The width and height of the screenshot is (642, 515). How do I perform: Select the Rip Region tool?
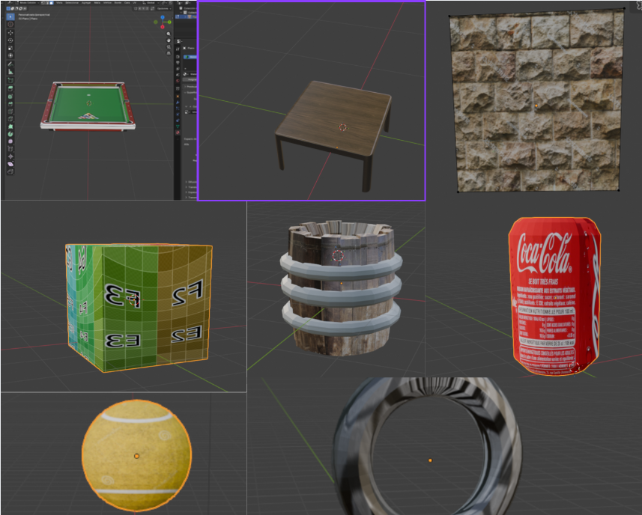[x=10, y=171]
